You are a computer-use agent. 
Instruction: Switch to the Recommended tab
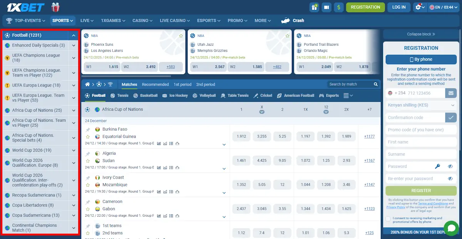[x=155, y=84]
